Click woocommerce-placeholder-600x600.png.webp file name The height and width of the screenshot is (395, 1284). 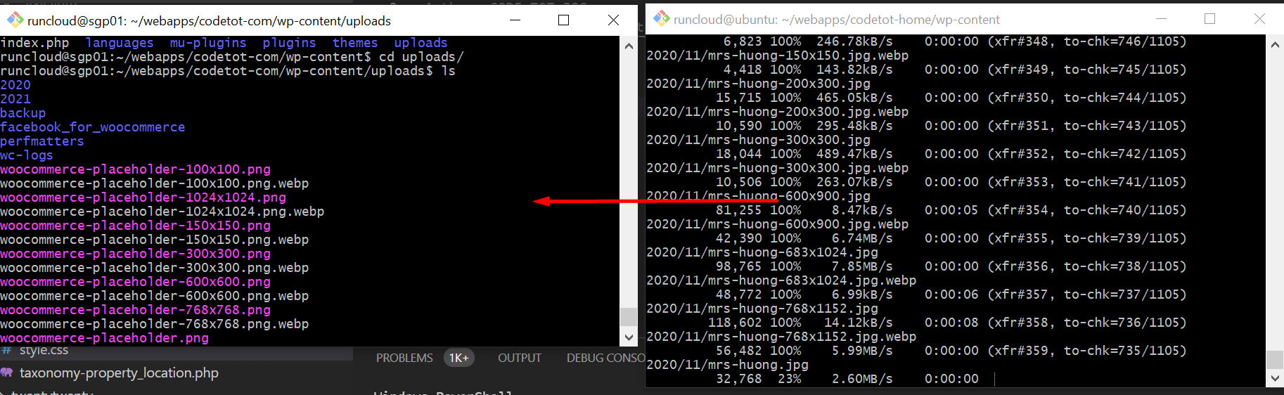coord(154,296)
